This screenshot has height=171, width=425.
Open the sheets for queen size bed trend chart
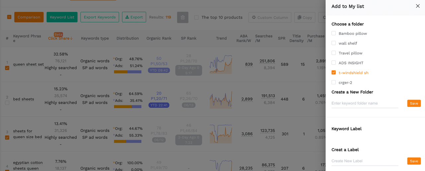click(221, 134)
